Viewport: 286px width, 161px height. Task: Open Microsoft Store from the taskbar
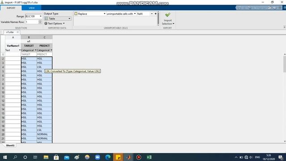point(56,157)
